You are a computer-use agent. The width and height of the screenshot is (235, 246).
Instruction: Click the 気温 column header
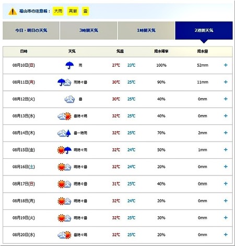(120, 51)
